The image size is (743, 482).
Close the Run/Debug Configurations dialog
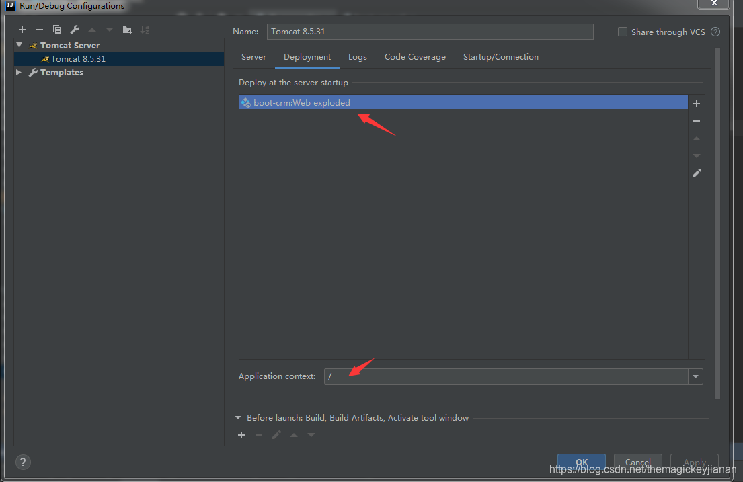(x=714, y=3)
